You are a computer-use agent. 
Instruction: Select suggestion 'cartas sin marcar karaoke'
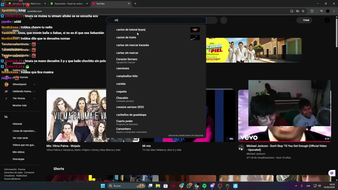[156, 45]
